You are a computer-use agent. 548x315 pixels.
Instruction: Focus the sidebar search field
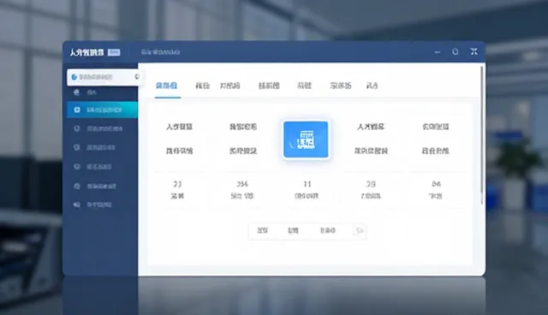(104, 77)
